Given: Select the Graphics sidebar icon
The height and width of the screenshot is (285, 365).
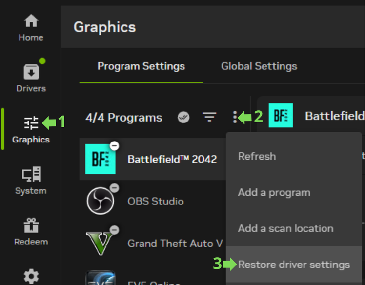Looking at the screenshot, I should 31,122.
